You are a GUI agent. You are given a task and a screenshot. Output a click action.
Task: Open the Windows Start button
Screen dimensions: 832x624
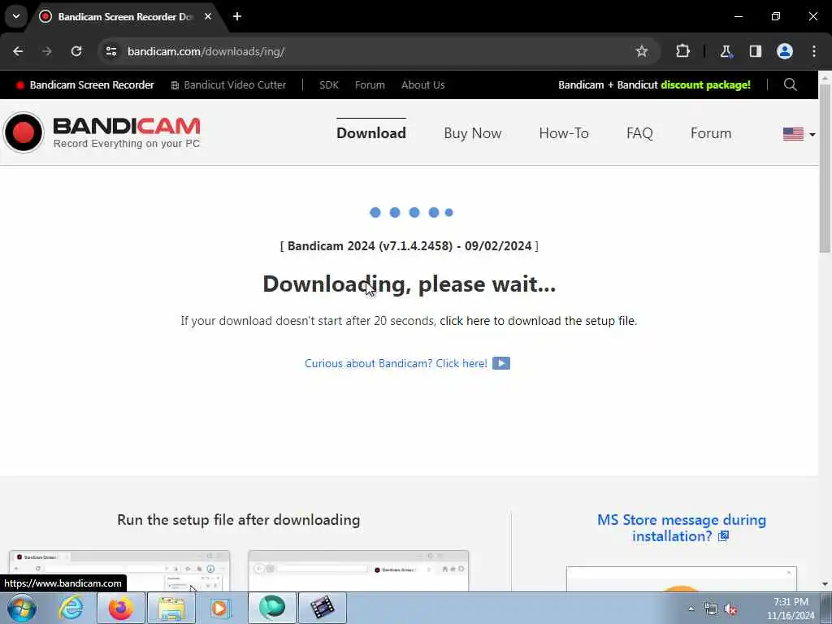coord(22,608)
